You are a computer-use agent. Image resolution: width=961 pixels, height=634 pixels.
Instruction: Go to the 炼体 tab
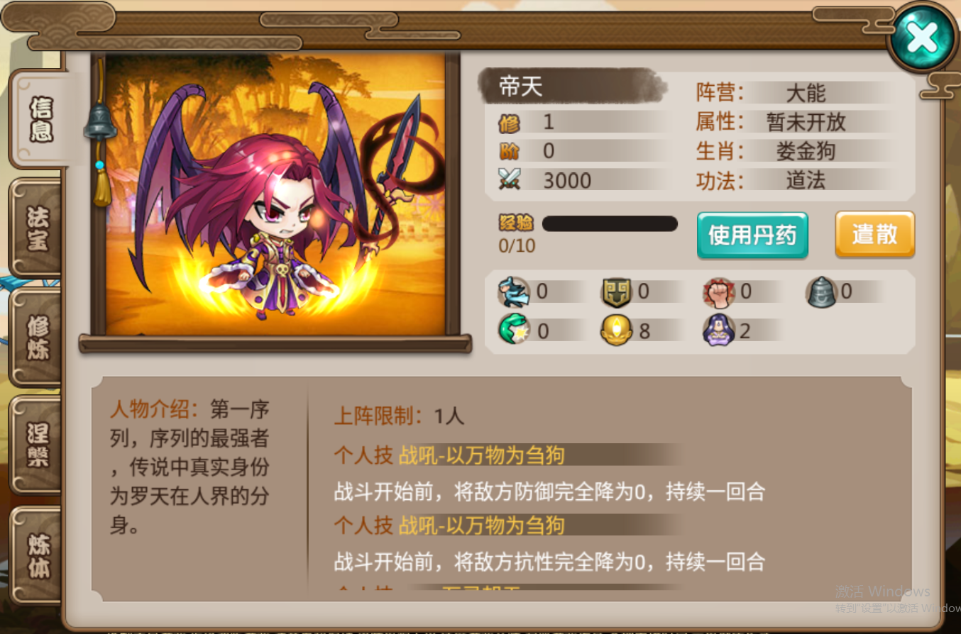coord(37,555)
